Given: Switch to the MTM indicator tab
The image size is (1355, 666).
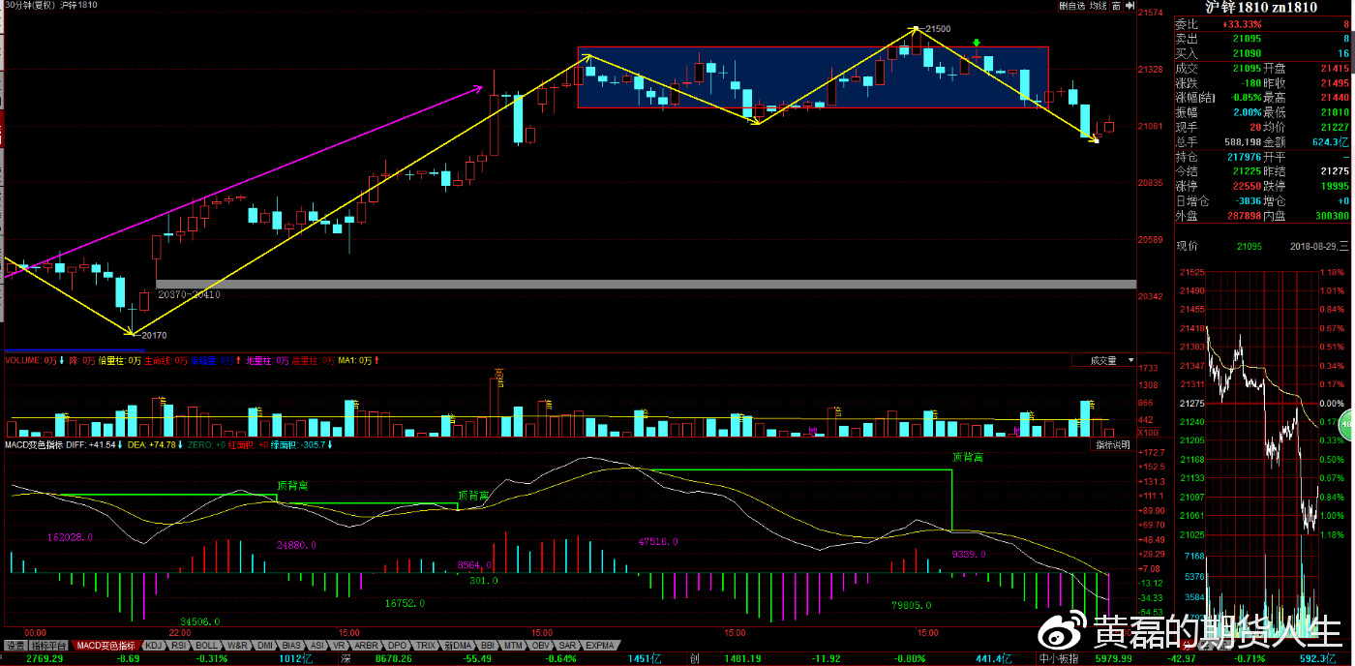Looking at the screenshot, I should tap(514, 645).
